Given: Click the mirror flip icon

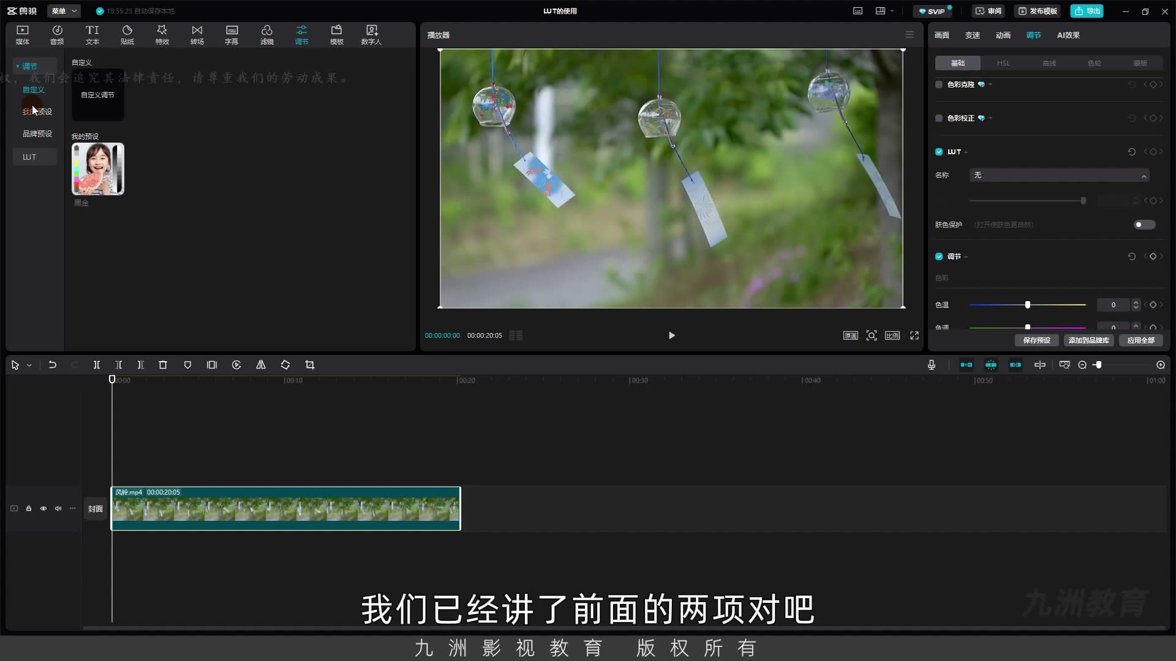Looking at the screenshot, I should point(261,365).
